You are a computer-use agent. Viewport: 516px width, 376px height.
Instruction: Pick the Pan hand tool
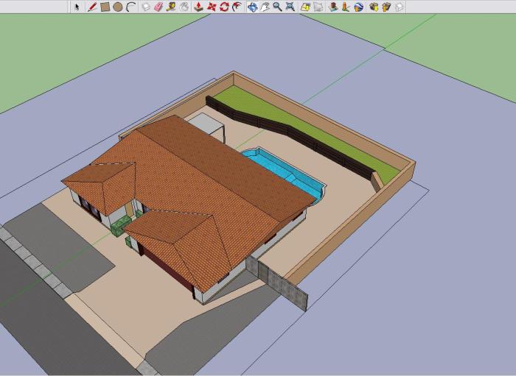(x=265, y=7)
